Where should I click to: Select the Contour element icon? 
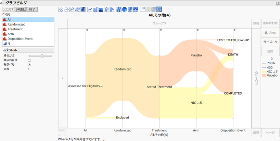(83, 10)
